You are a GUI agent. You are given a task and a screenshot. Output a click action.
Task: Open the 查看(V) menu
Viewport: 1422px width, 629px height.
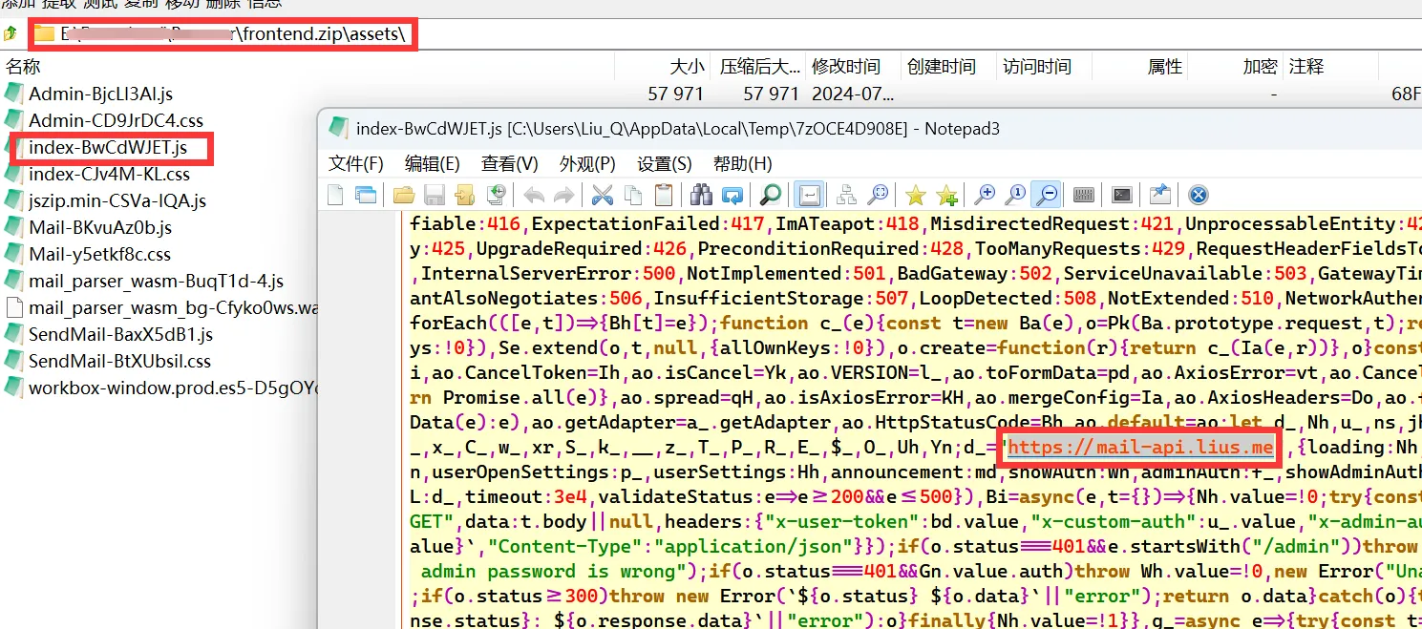(x=509, y=163)
